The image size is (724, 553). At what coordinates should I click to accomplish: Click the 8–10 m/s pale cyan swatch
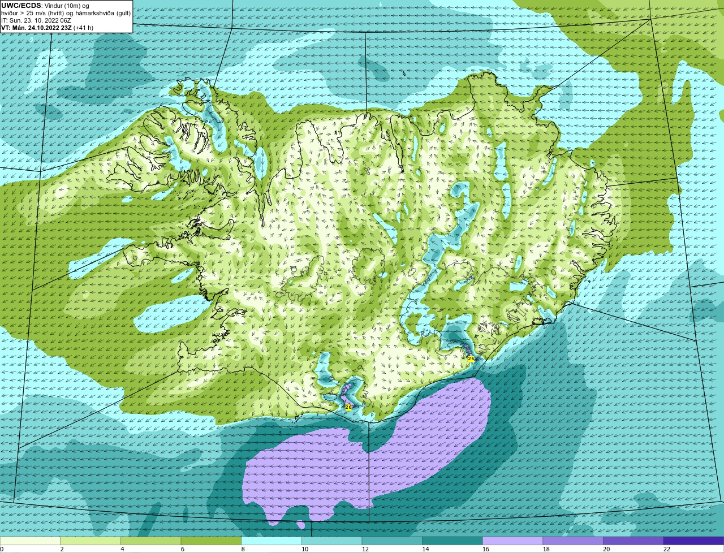[x=271, y=541]
